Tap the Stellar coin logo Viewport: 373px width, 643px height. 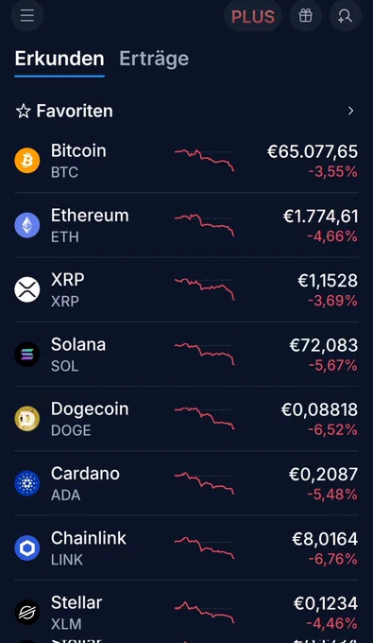[x=27, y=612]
